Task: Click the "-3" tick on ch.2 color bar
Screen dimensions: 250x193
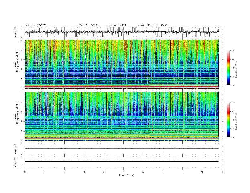Action: (233, 103)
